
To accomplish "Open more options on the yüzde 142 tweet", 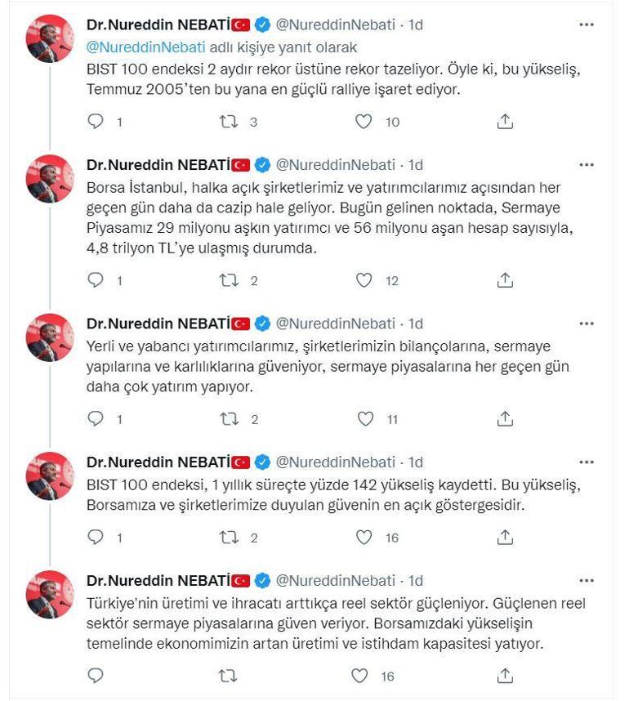I will click(586, 462).
